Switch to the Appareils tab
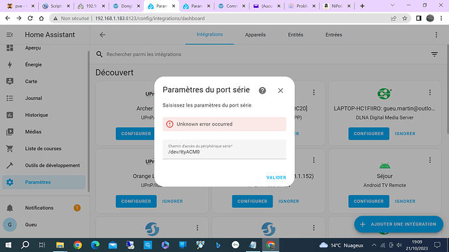449x252 pixels. pos(255,35)
